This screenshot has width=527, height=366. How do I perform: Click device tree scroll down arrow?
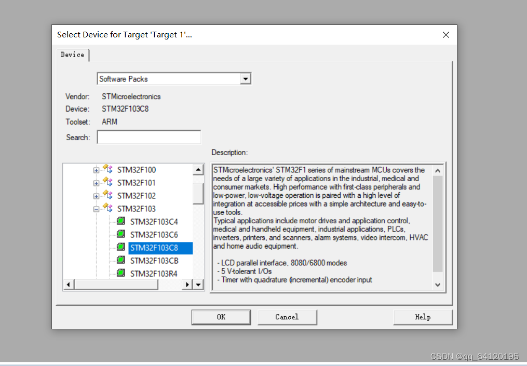pos(198,284)
